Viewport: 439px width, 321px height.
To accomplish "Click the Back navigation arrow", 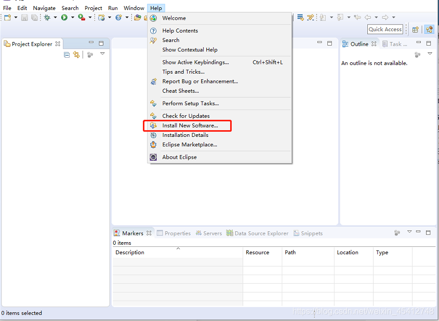I will 368,17.
